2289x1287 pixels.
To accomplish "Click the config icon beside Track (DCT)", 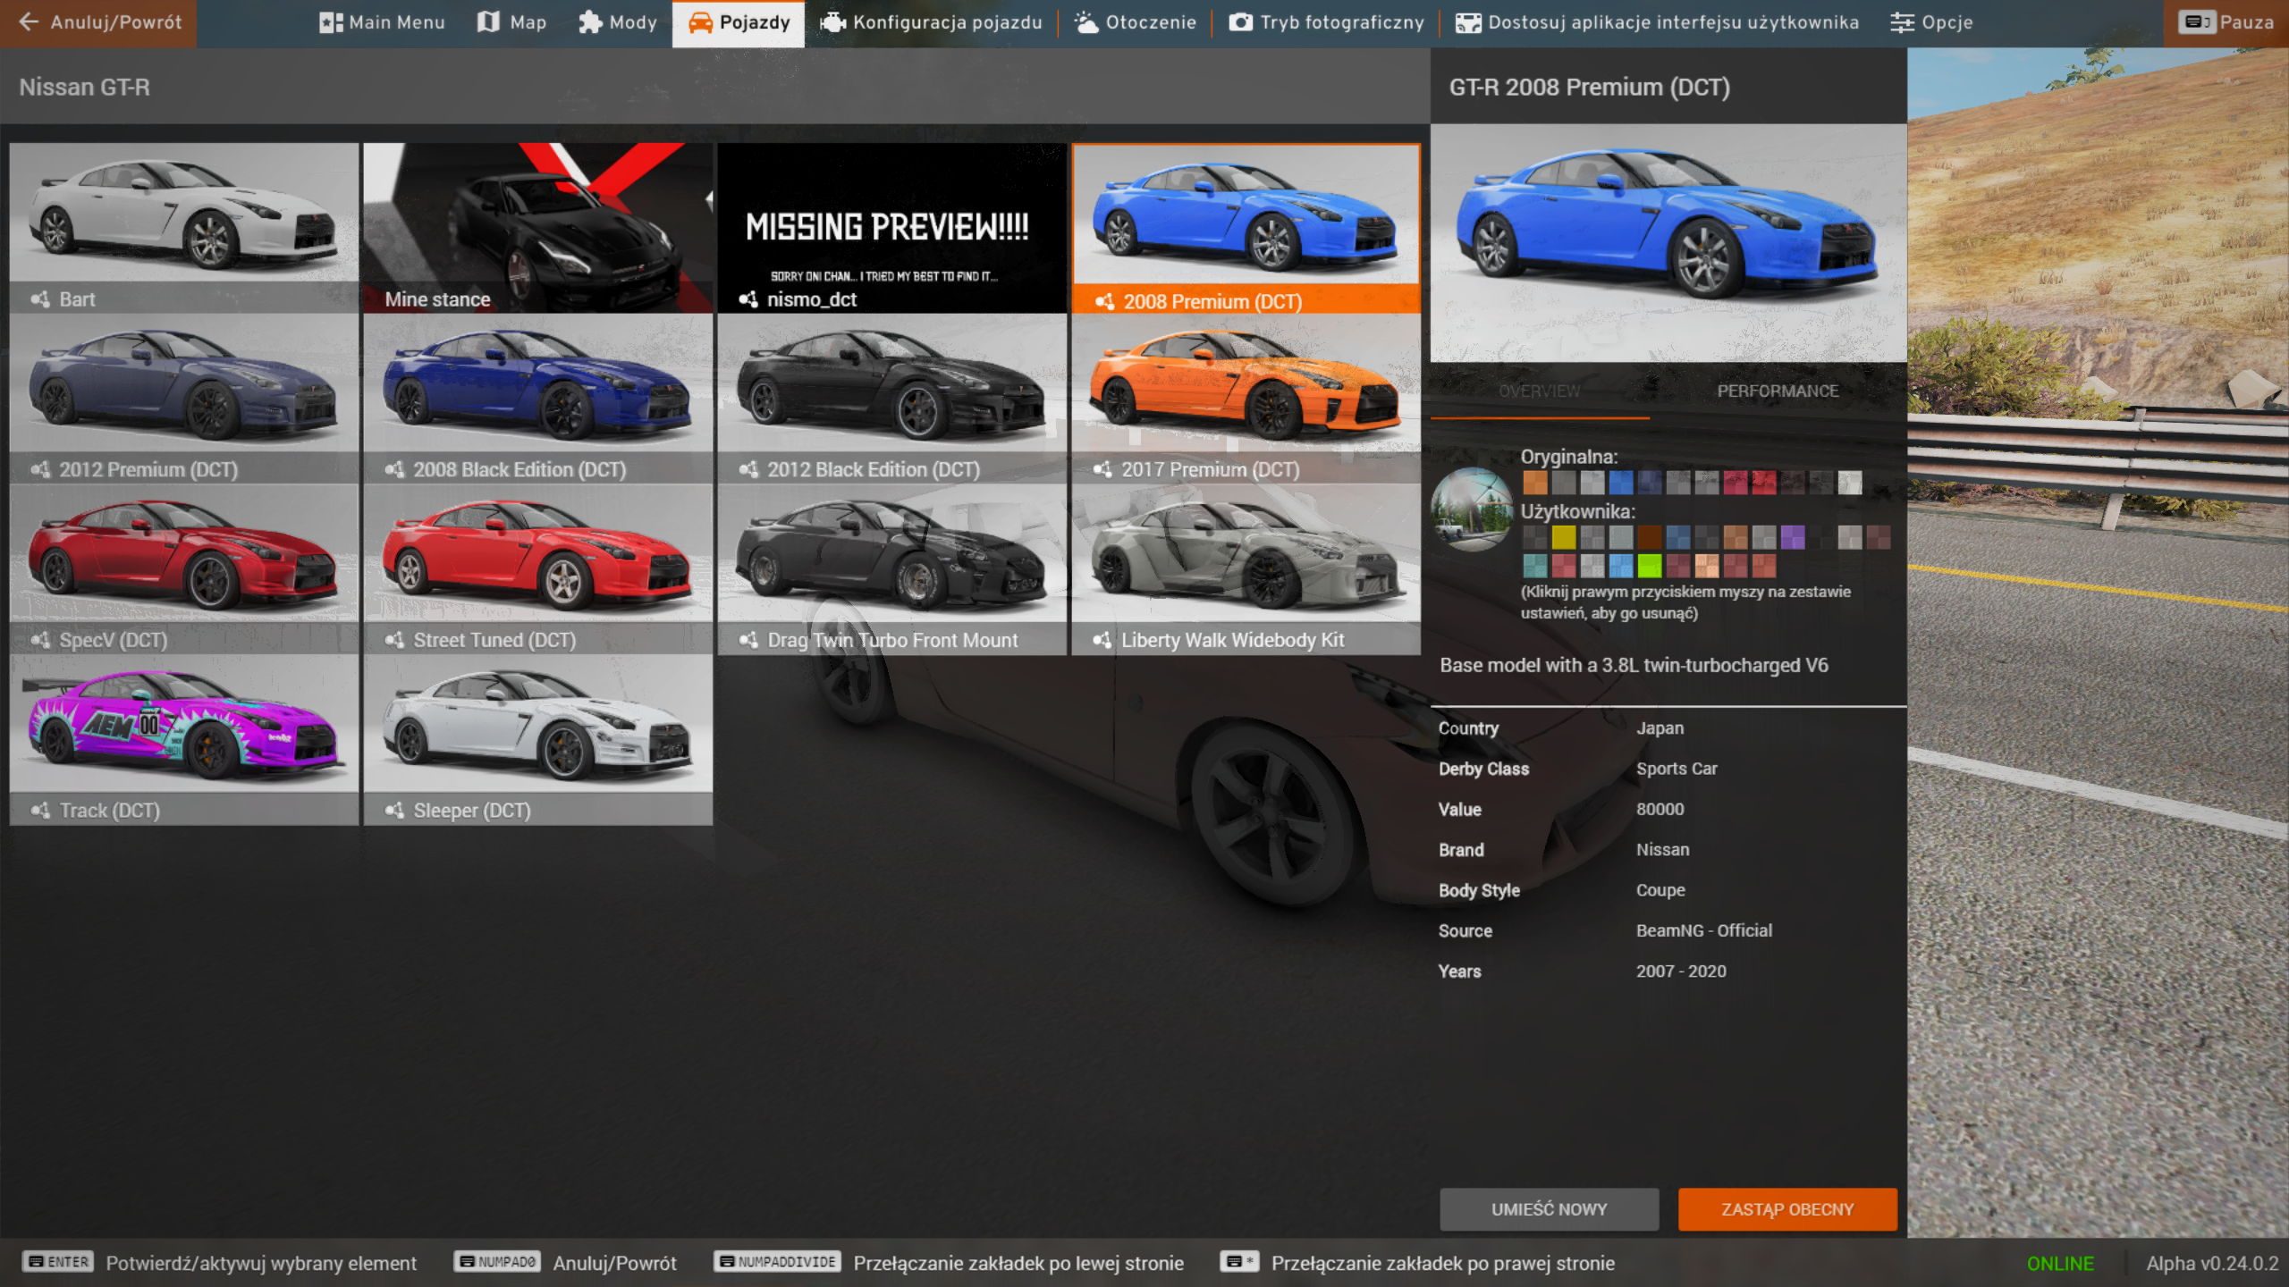I will [40, 811].
